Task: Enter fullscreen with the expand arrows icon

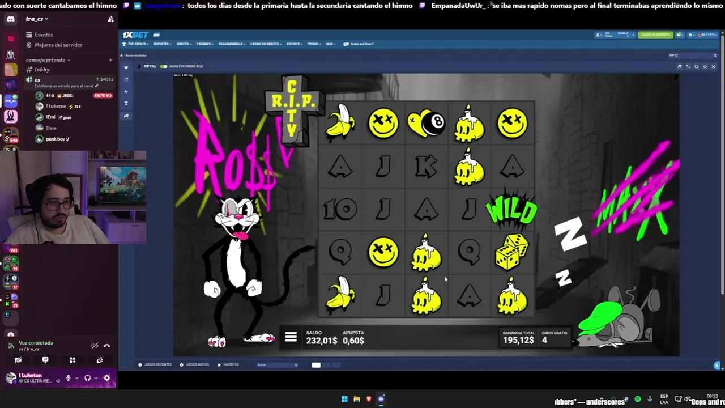Action: [688, 66]
